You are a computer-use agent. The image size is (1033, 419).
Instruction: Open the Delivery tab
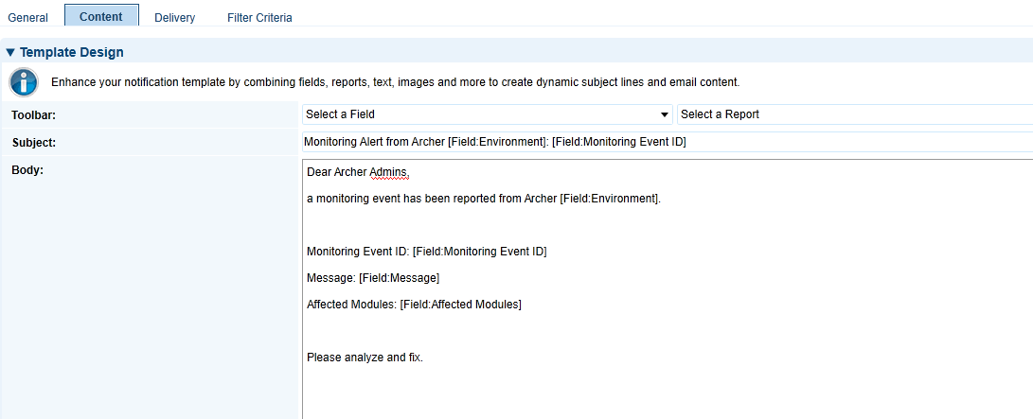click(174, 18)
